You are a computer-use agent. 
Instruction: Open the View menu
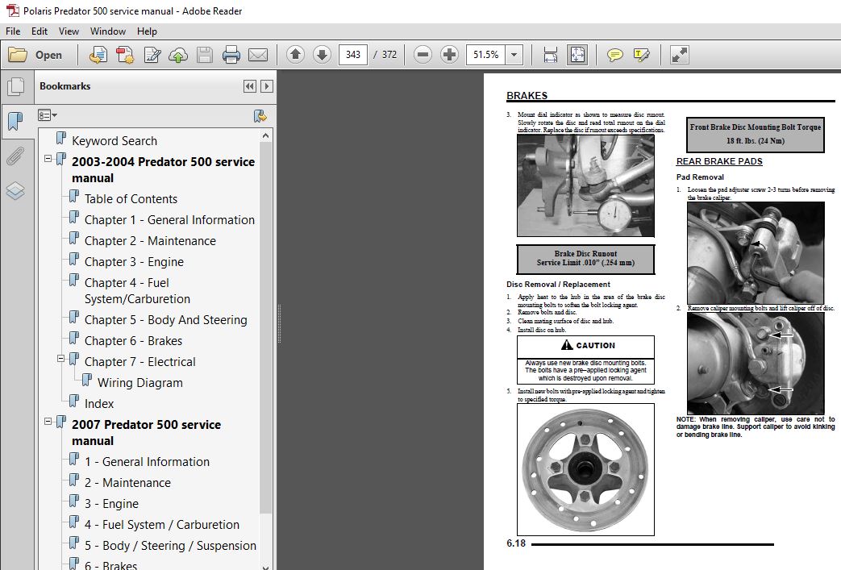pos(69,31)
